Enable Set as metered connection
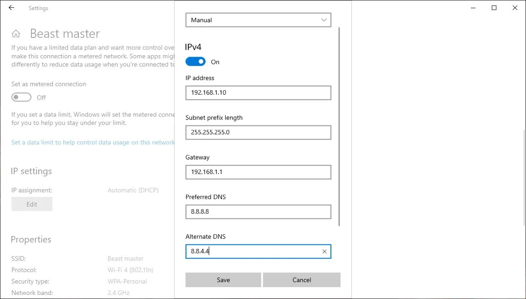The image size is (526, 299). pos(21,97)
